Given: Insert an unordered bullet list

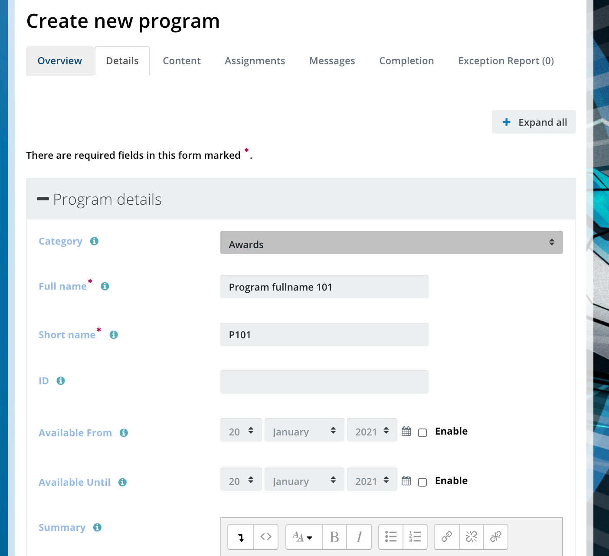Looking at the screenshot, I should point(391,537).
